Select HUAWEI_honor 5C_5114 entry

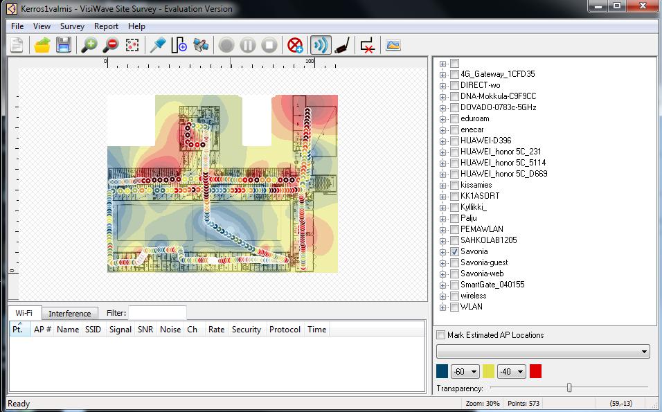(503, 163)
